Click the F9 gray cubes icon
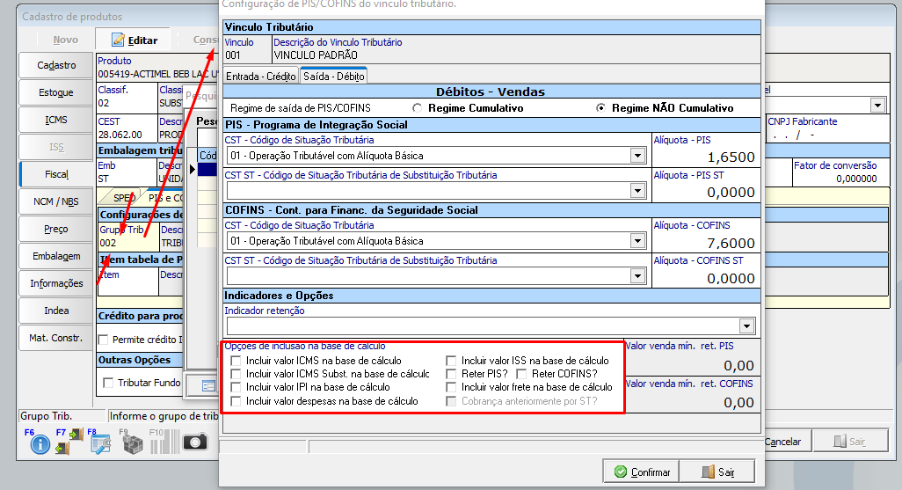902x490 pixels. (132, 444)
